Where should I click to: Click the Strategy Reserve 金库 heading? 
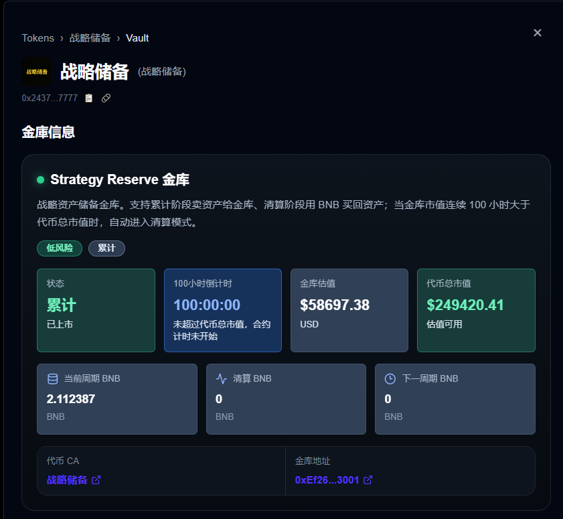tap(120, 179)
